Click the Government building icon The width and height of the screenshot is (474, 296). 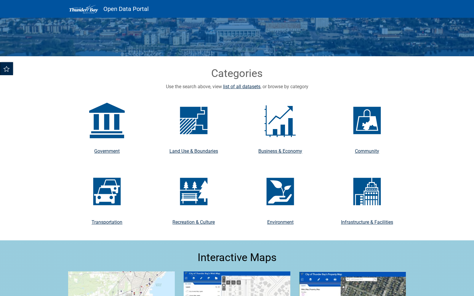coord(107,120)
